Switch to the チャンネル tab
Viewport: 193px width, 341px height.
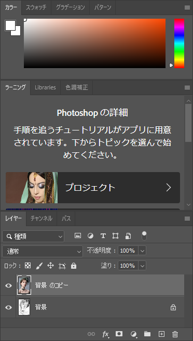pos(42,218)
